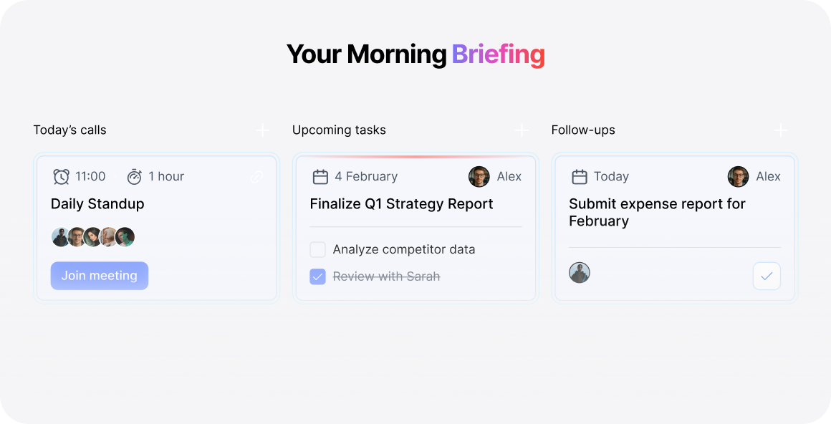
Task: Click the plus icon beside Today's calls
Action: 263,130
